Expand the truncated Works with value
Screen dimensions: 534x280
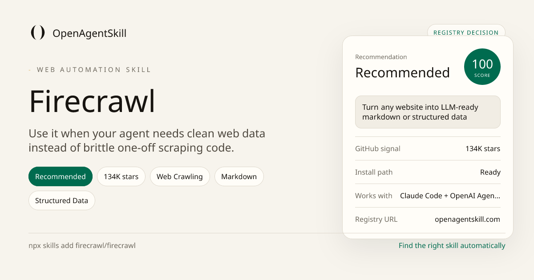(x=450, y=196)
